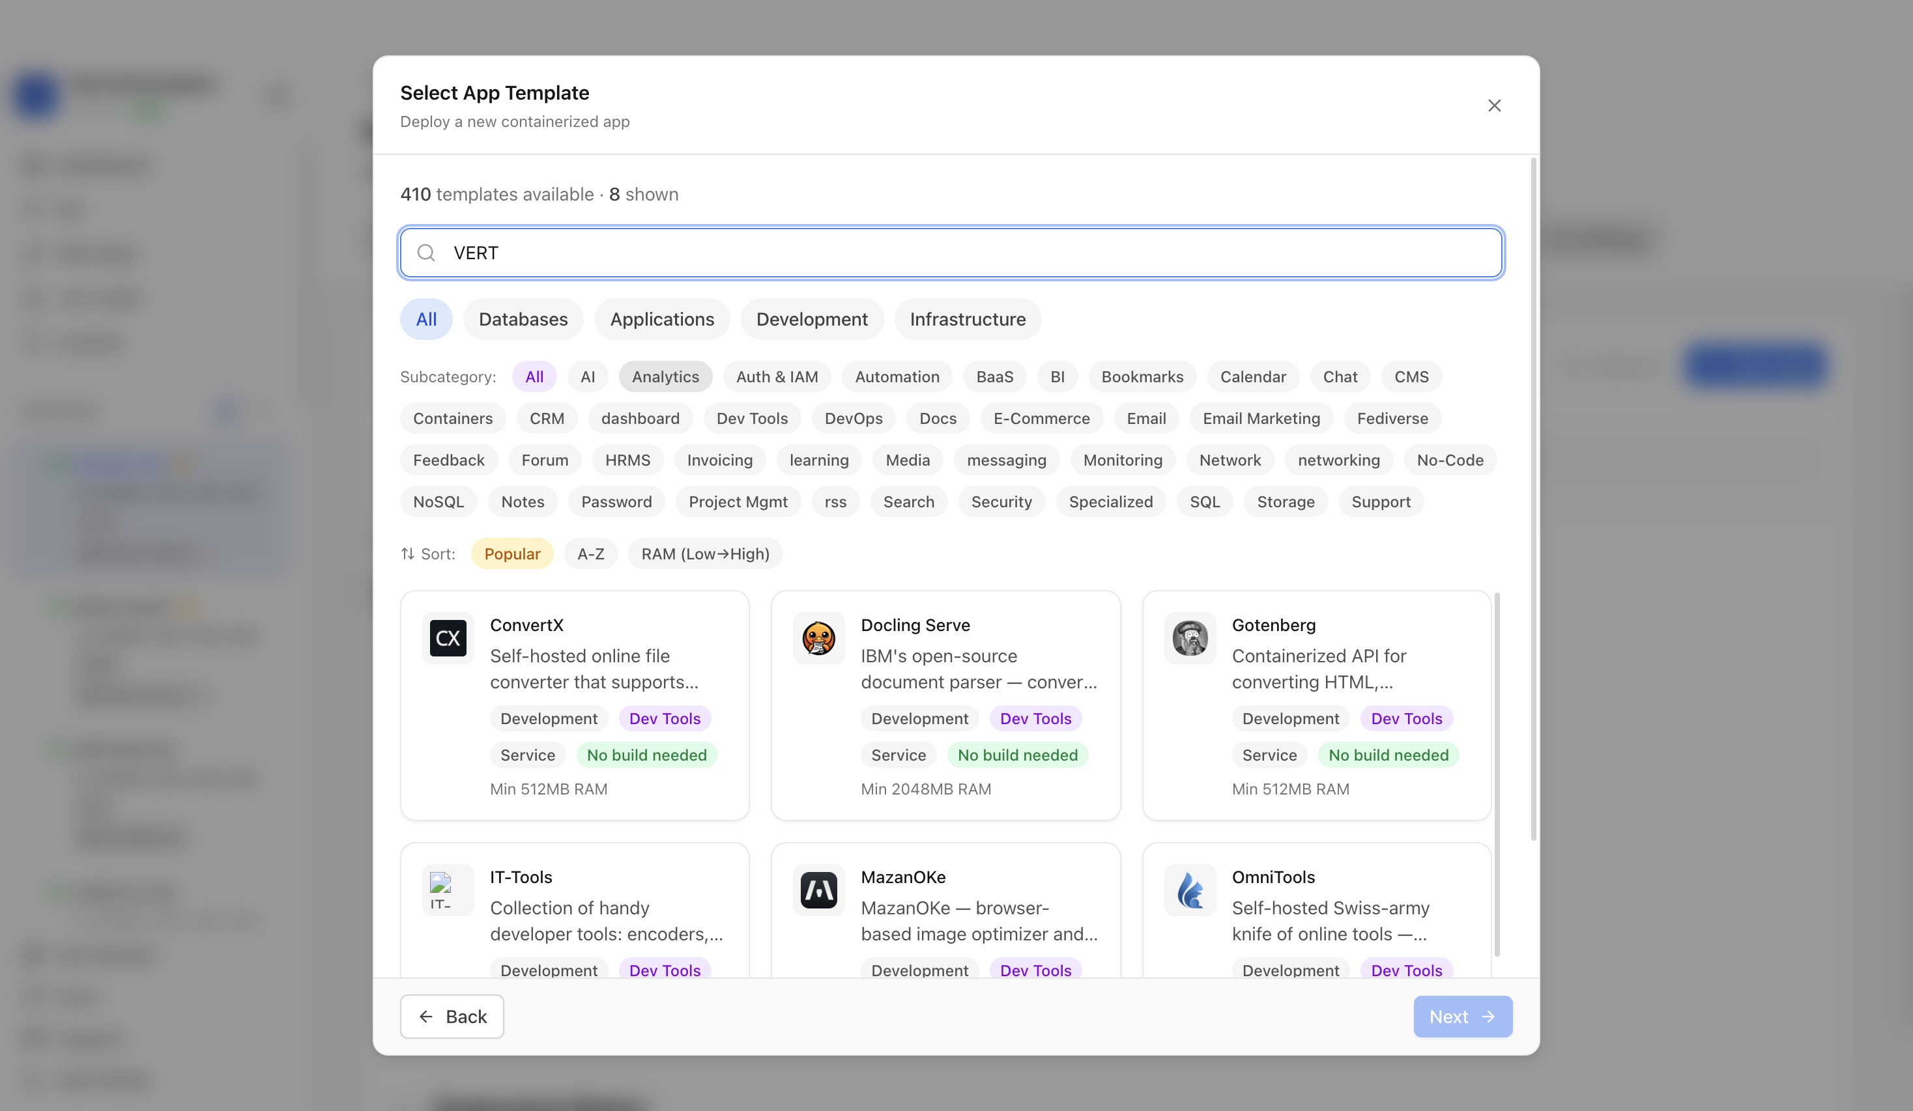Filter by rss subcategory

[x=835, y=501]
